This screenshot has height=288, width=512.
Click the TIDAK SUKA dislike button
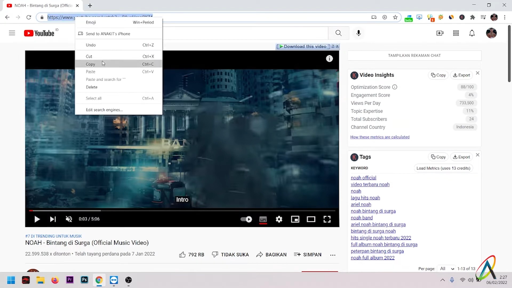point(230,255)
